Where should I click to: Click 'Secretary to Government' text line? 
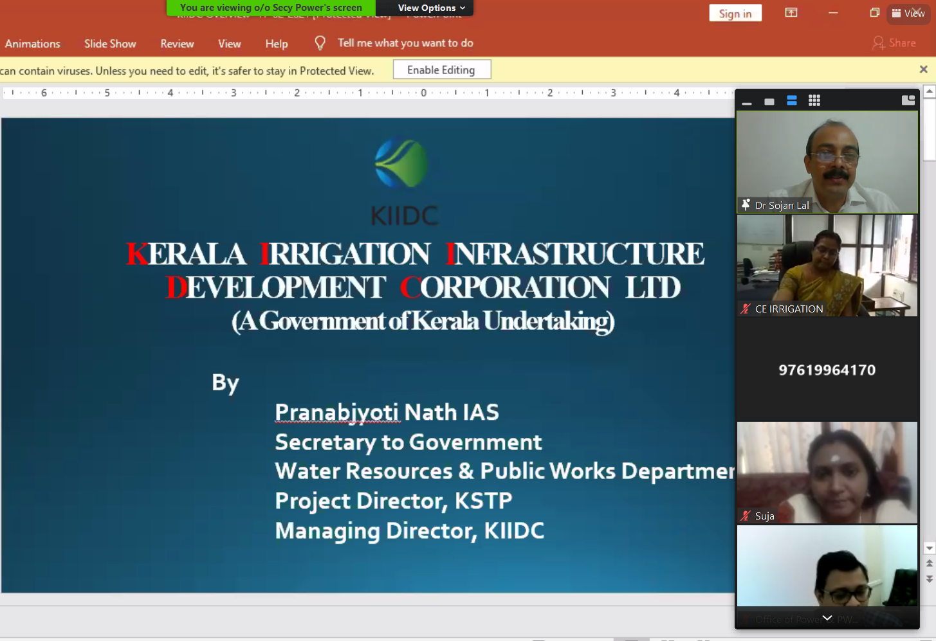pyautogui.click(x=408, y=442)
